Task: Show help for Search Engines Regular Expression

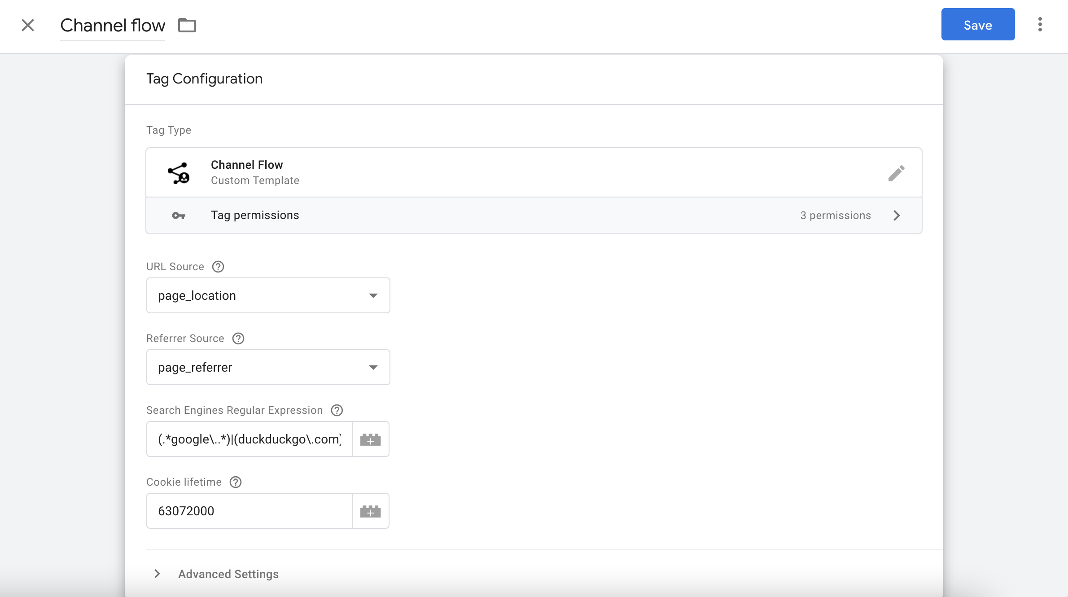Action: 337,410
